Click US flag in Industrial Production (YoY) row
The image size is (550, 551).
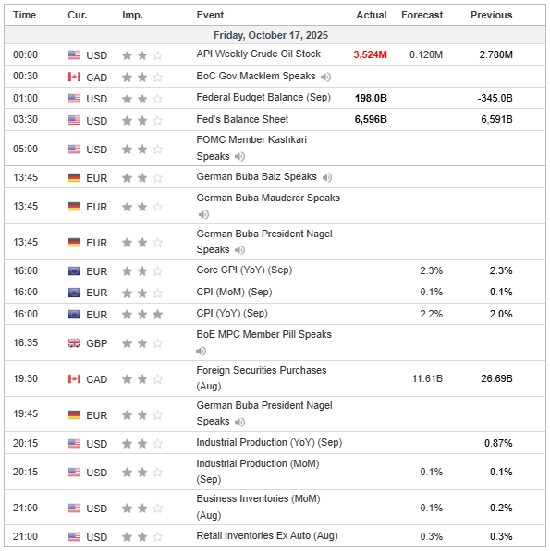click(74, 443)
